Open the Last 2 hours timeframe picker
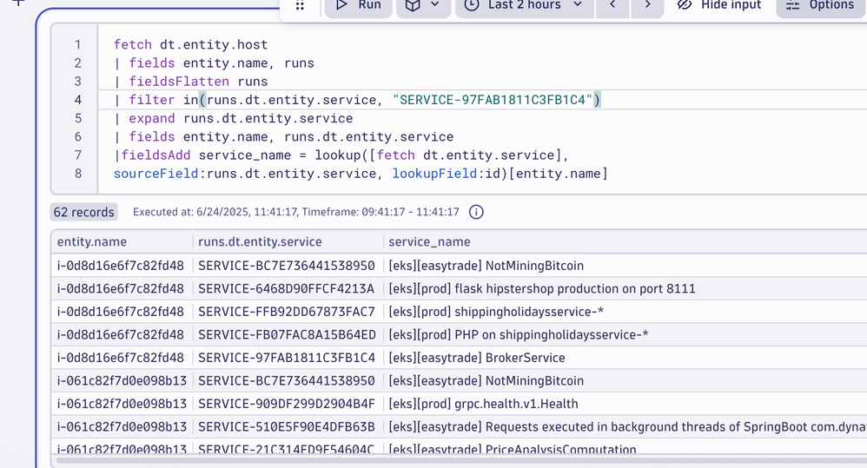The image size is (867, 468). tap(524, 5)
